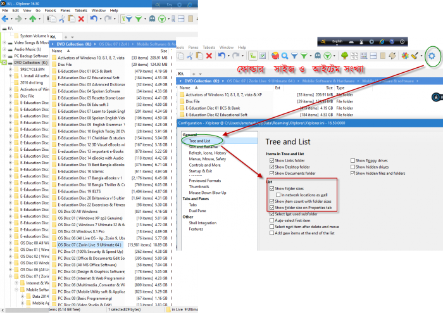Image resolution: width=443 pixels, height=313 pixels.
Task: Open Sort and Rename configuration category
Action: coord(203,147)
